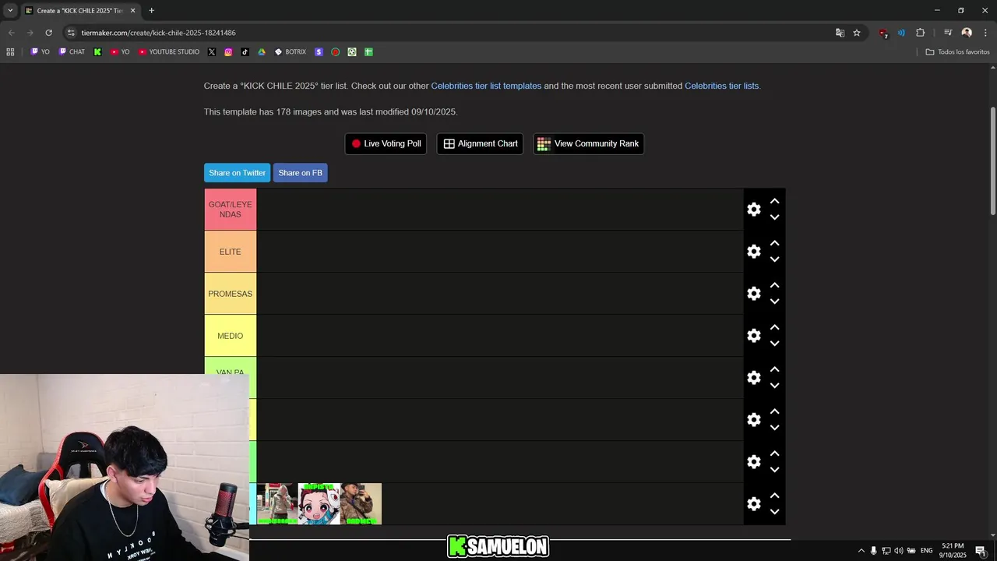Move MEDIO row up with chevron

point(774,327)
